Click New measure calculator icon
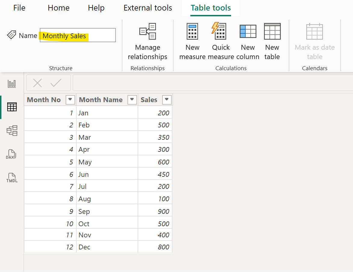The height and width of the screenshot is (272, 353). click(x=192, y=31)
